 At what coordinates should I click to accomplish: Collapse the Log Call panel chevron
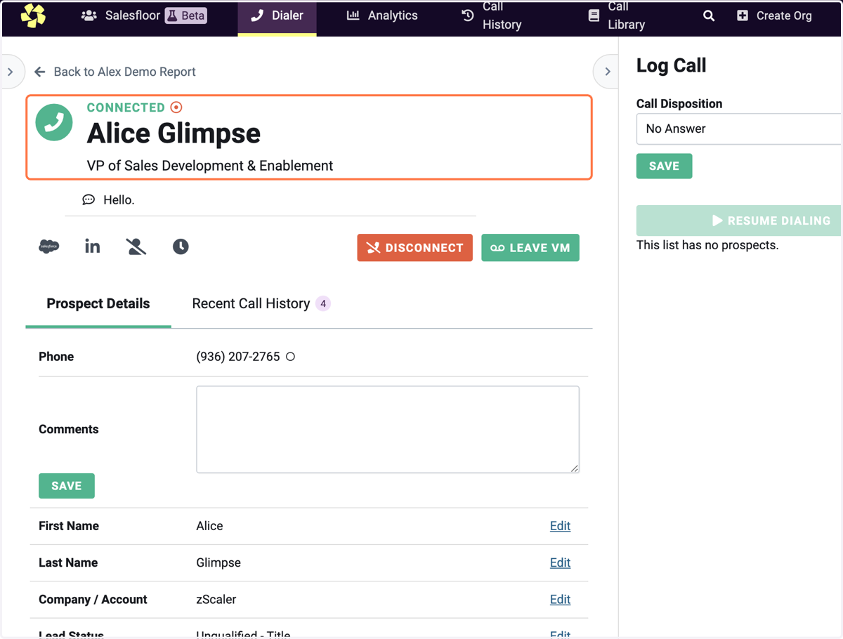click(x=607, y=72)
